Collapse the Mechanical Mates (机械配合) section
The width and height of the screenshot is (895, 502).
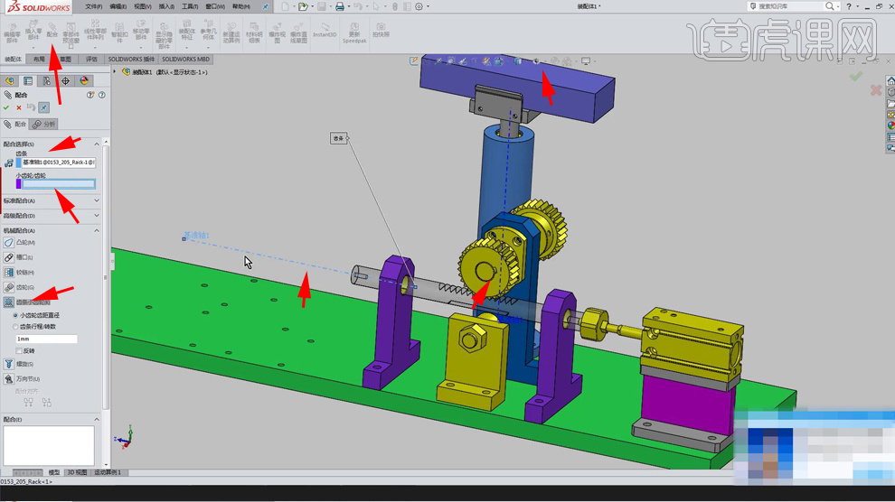pos(97,230)
